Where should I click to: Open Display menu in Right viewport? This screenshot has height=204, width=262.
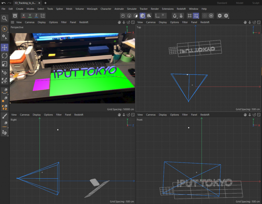click(37, 115)
